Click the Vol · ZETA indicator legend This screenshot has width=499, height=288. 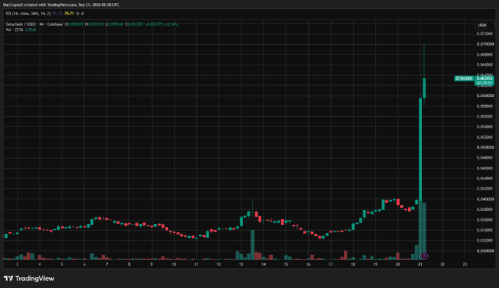pyautogui.click(x=14, y=29)
